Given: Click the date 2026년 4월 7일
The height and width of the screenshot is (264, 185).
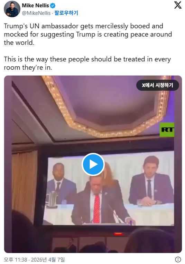Looking at the screenshot, I should click(x=48, y=260).
